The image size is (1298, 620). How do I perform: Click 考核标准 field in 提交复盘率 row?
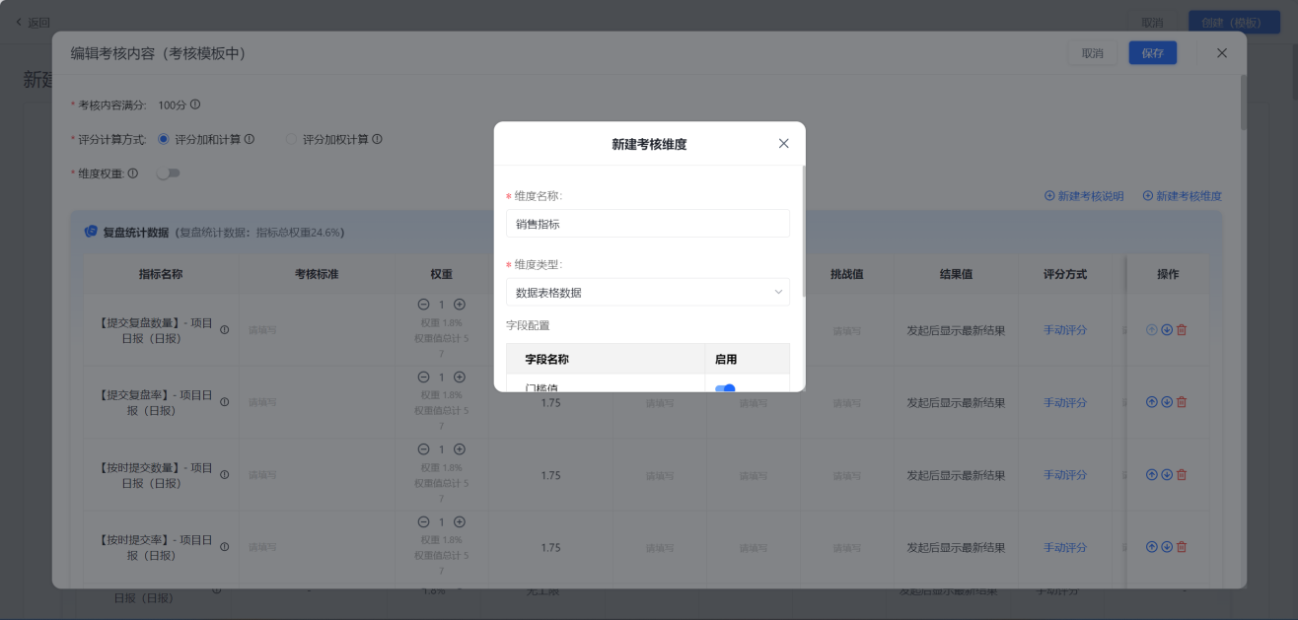point(316,402)
